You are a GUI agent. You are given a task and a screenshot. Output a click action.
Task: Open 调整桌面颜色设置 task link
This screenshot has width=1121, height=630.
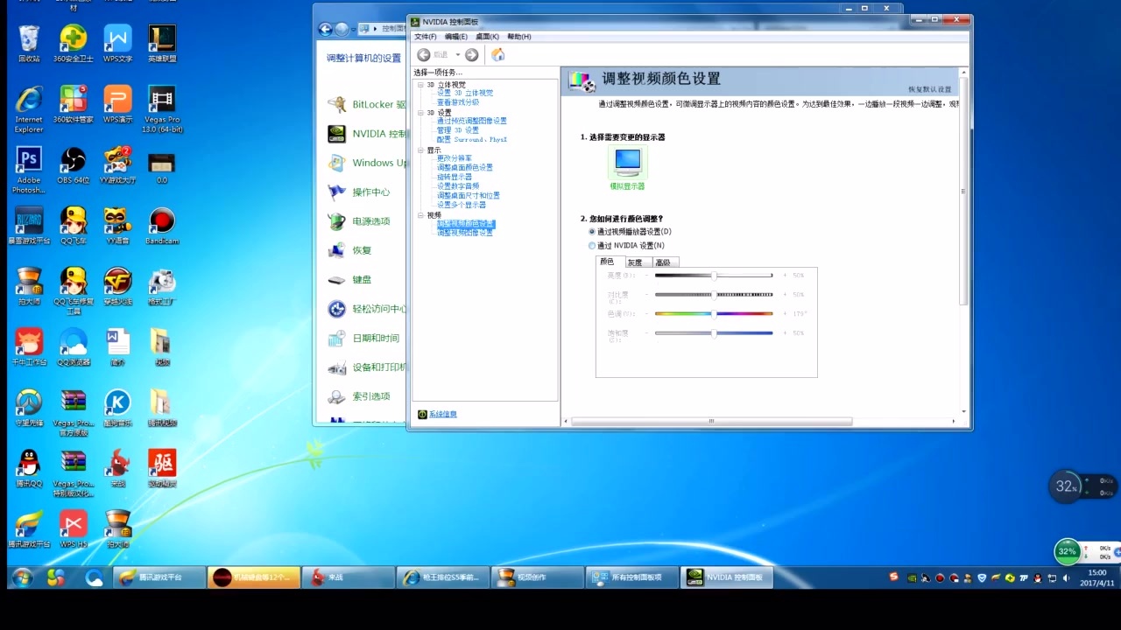(465, 167)
